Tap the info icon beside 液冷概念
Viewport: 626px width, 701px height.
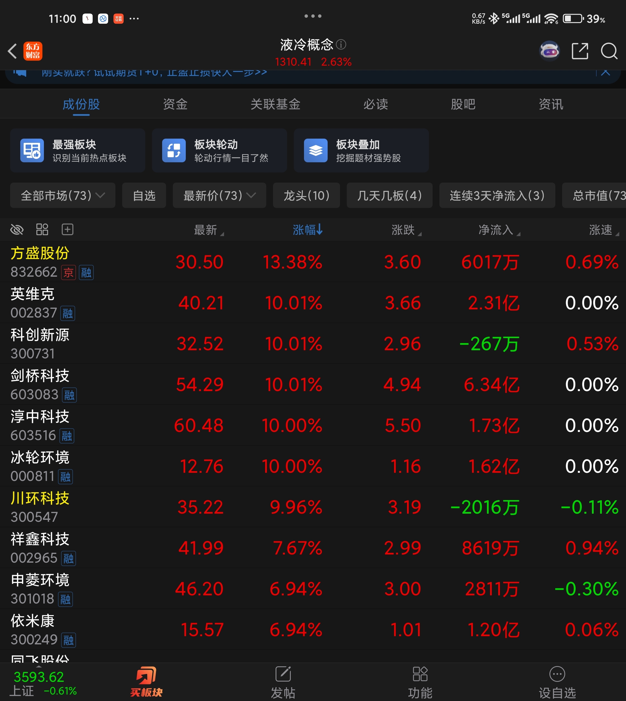[341, 45]
